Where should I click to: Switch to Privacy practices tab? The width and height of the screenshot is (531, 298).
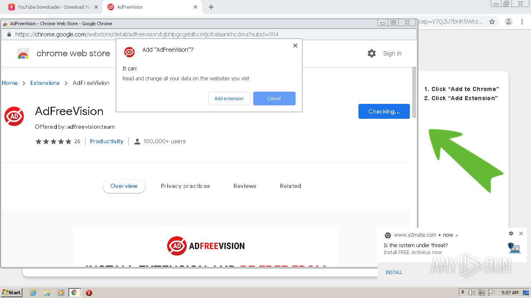185,186
